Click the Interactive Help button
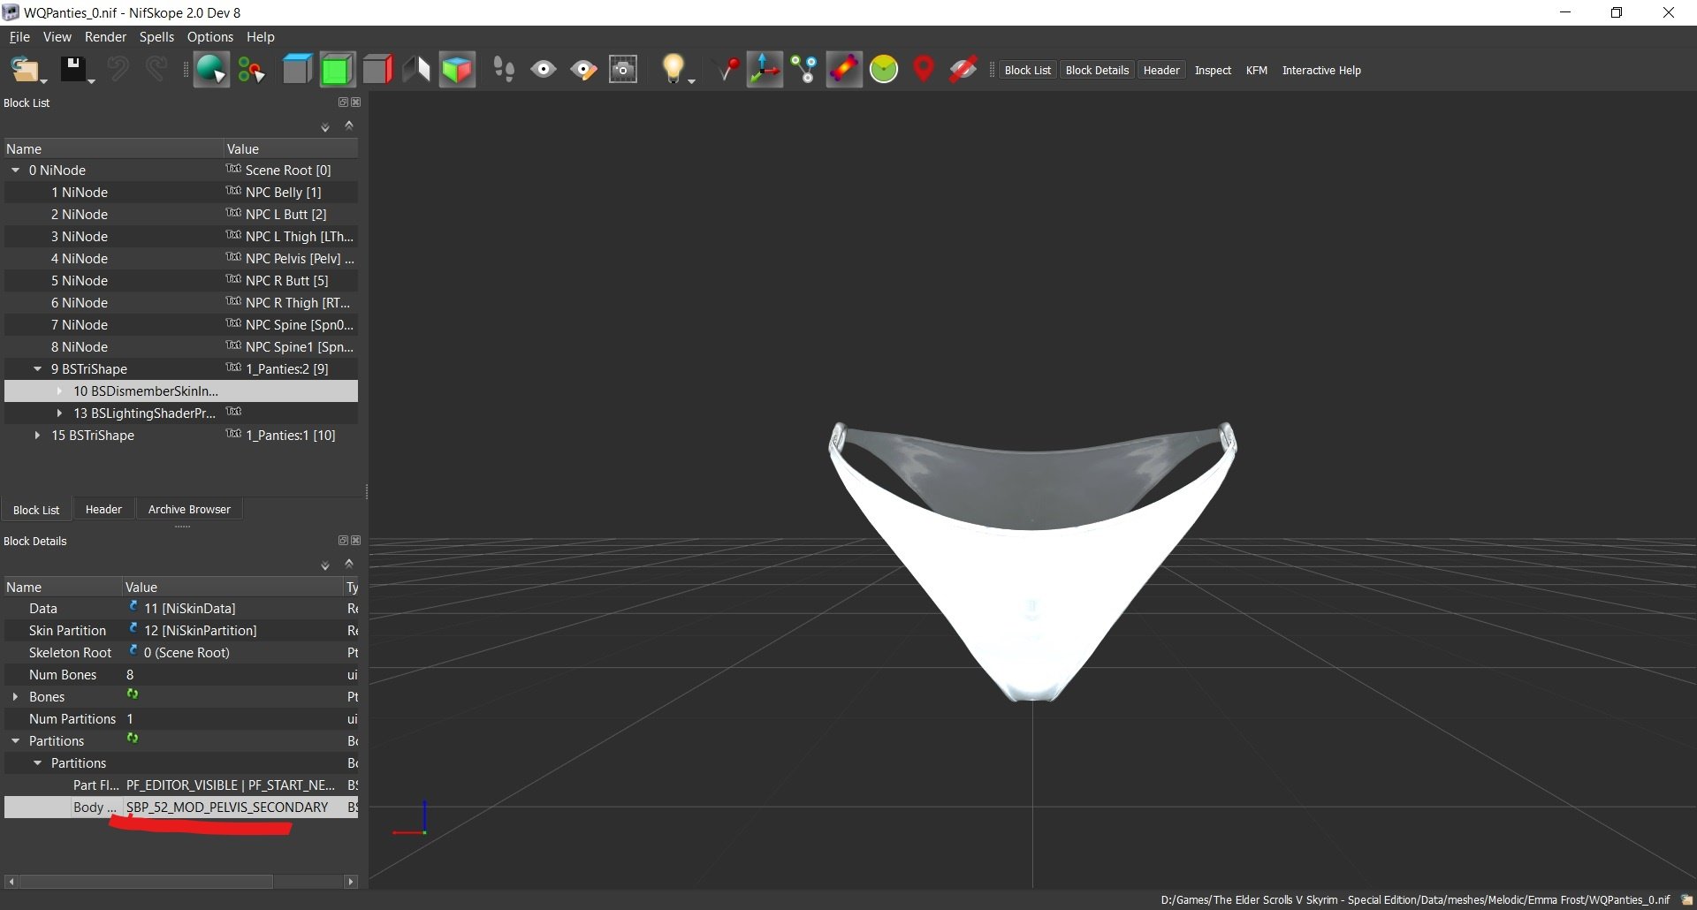This screenshot has width=1697, height=910. click(1320, 71)
